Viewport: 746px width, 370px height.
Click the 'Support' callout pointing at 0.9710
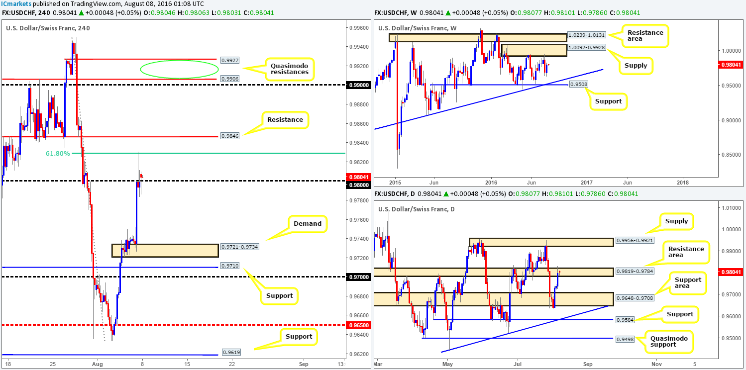click(280, 295)
